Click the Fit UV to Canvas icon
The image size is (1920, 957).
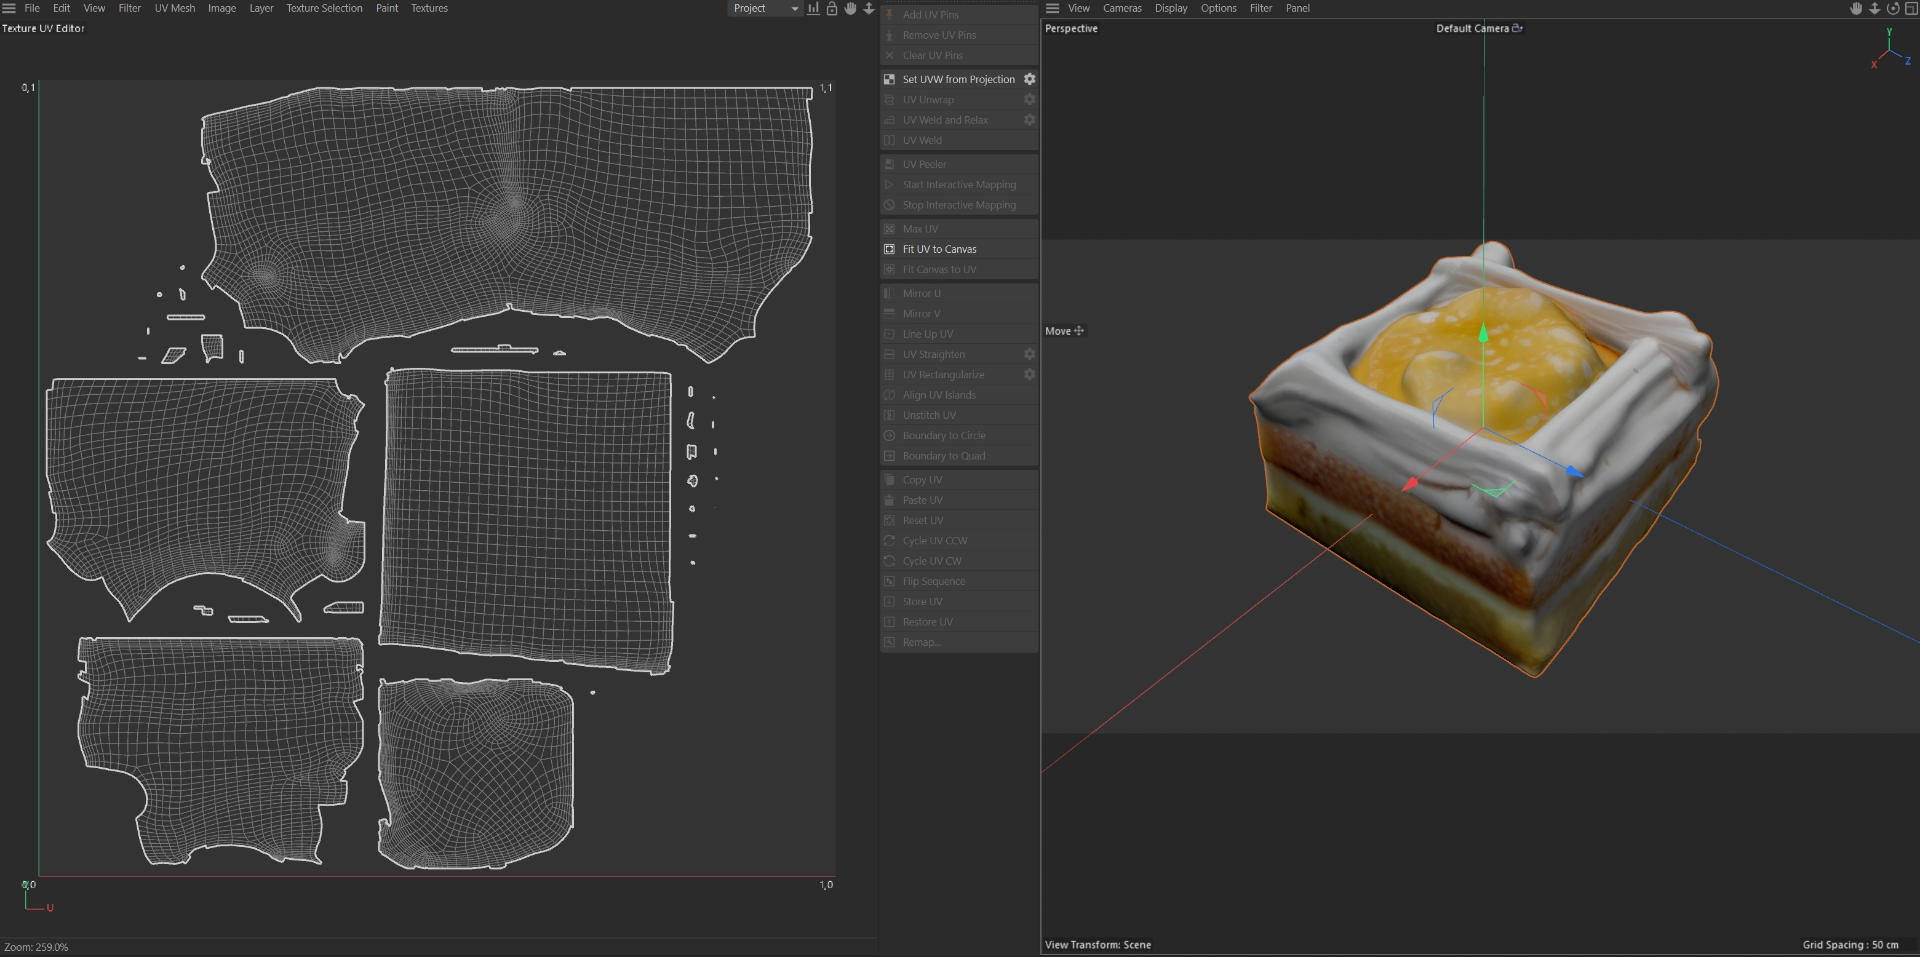pos(889,249)
